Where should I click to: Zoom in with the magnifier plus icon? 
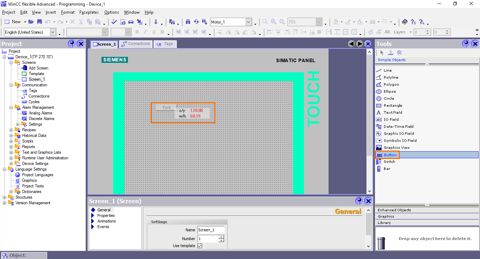(273, 22)
